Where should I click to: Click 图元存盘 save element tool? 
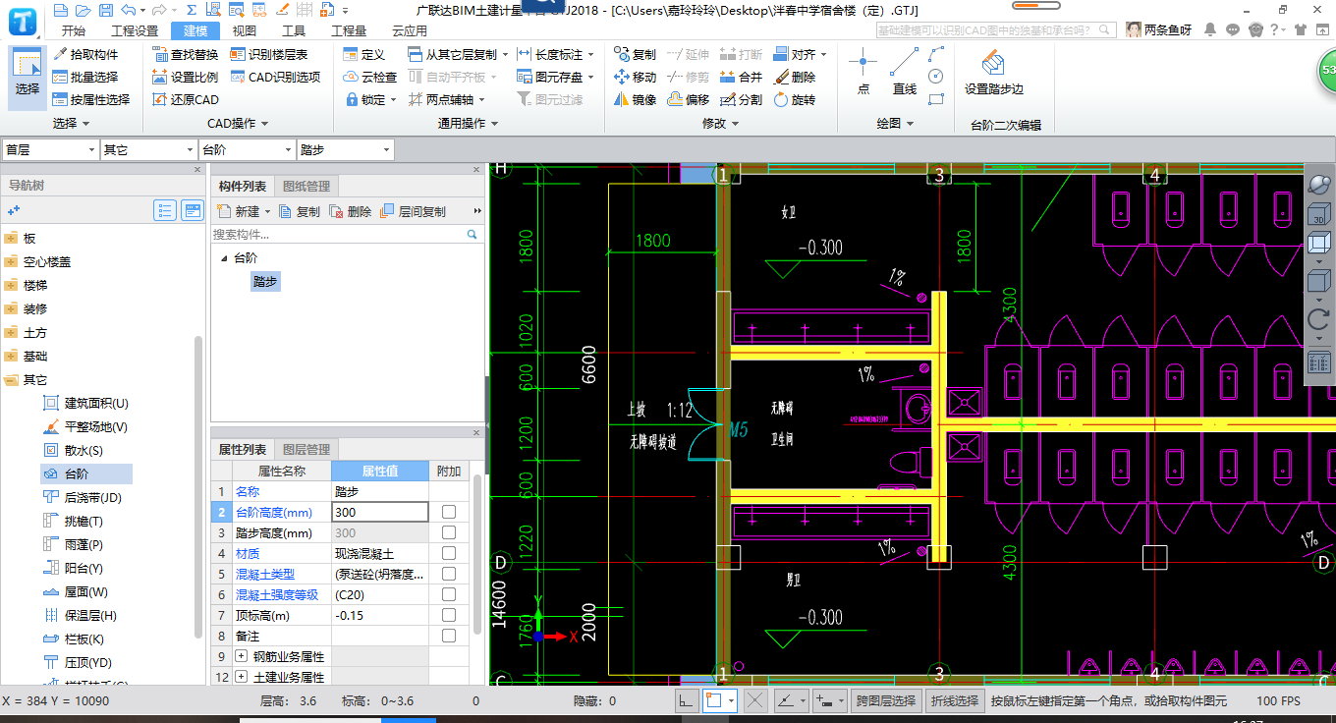[x=558, y=77]
